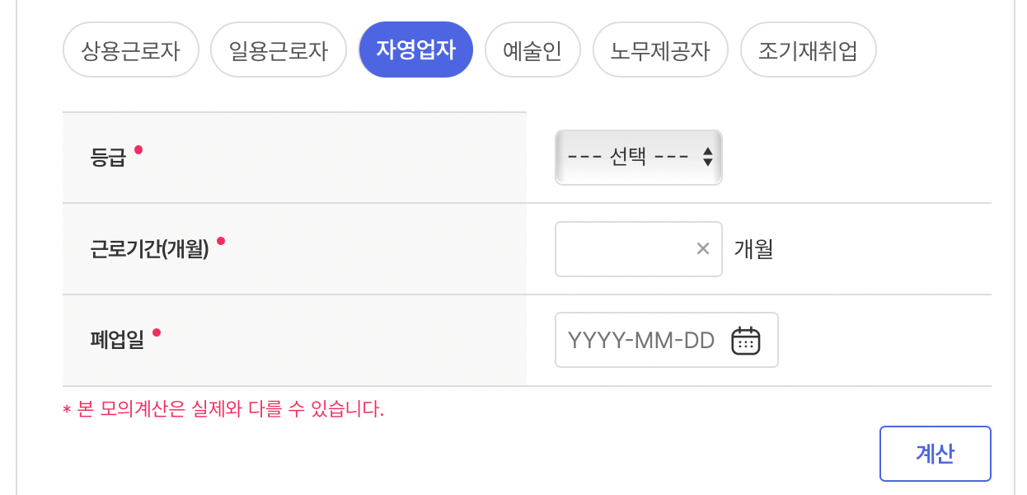Select the 상용근로자 tab
This screenshot has width=1027, height=495.
130,49
